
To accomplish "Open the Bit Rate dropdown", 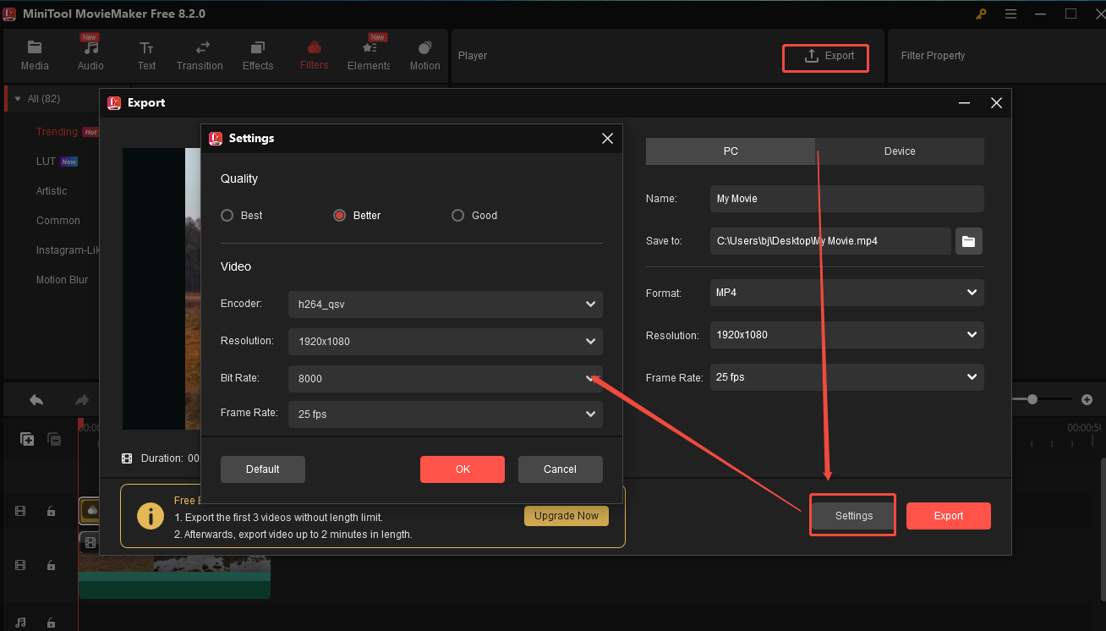I will click(x=446, y=379).
